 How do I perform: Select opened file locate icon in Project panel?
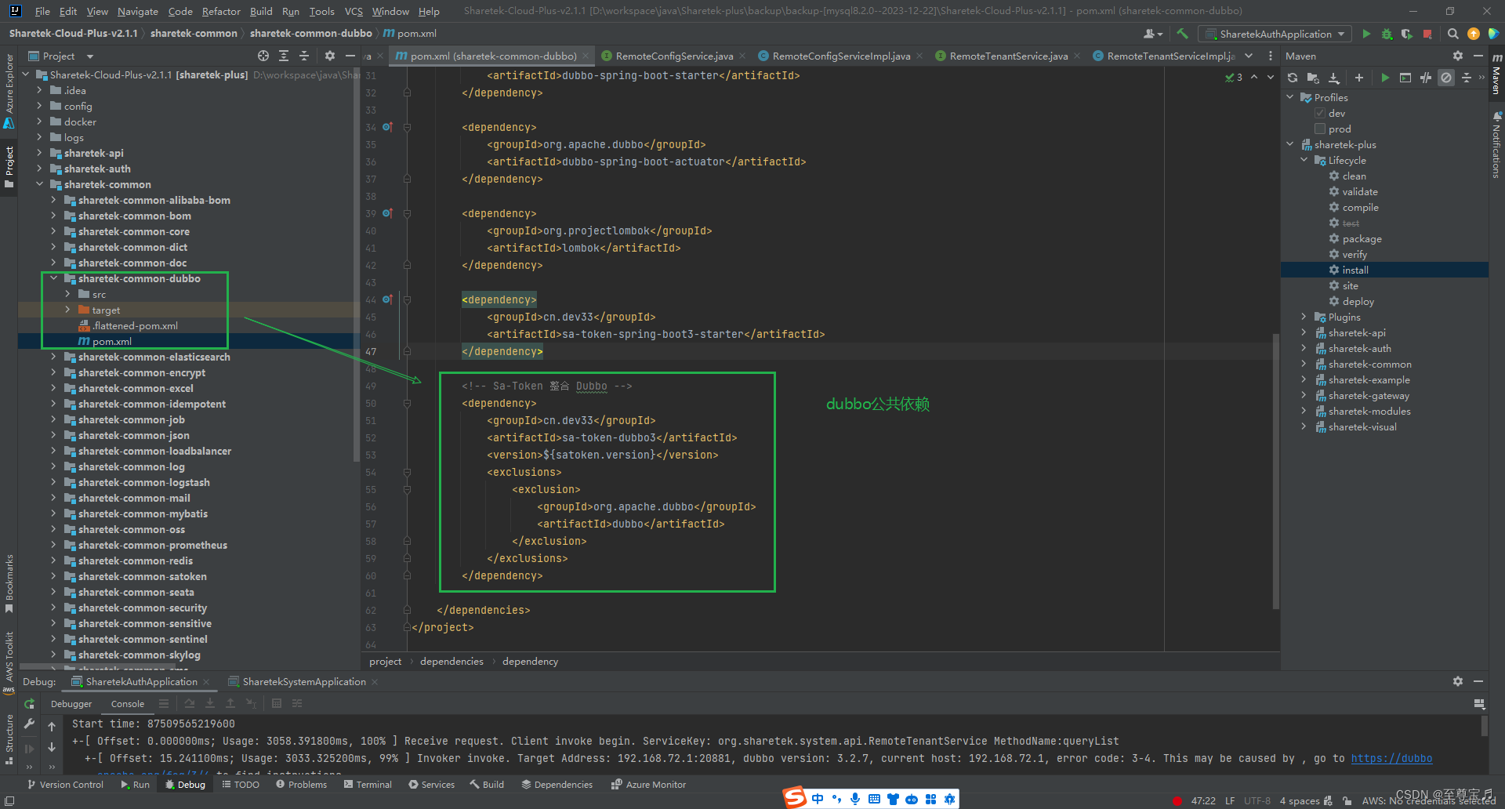pyautogui.click(x=263, y=56)
